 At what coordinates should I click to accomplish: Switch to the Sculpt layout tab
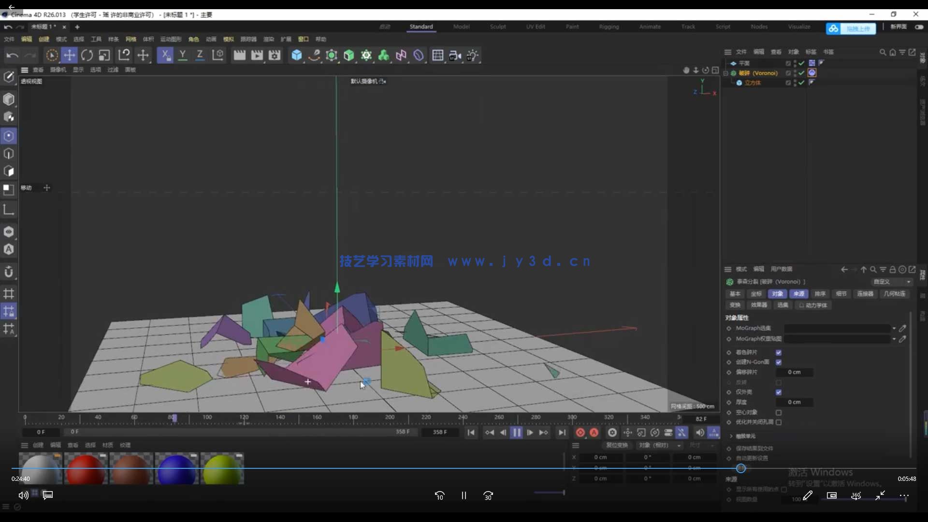tap(497, 27)
